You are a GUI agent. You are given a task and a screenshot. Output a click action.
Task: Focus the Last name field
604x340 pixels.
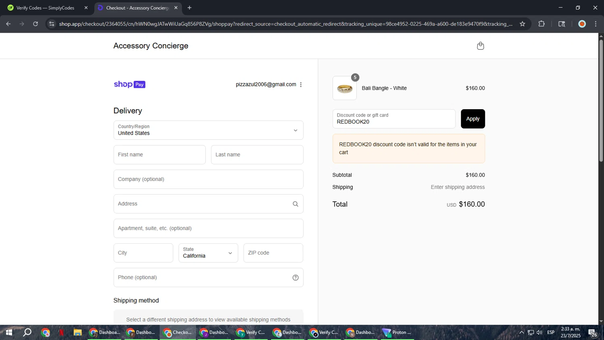pos(257,155)
